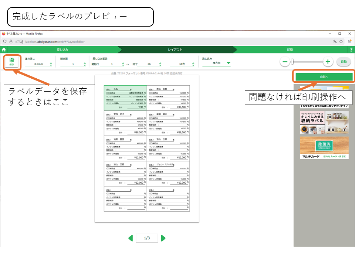Switch to the 印刷 step tab
Viewport: 355px width, 266px height.
(x=290, y=50)
